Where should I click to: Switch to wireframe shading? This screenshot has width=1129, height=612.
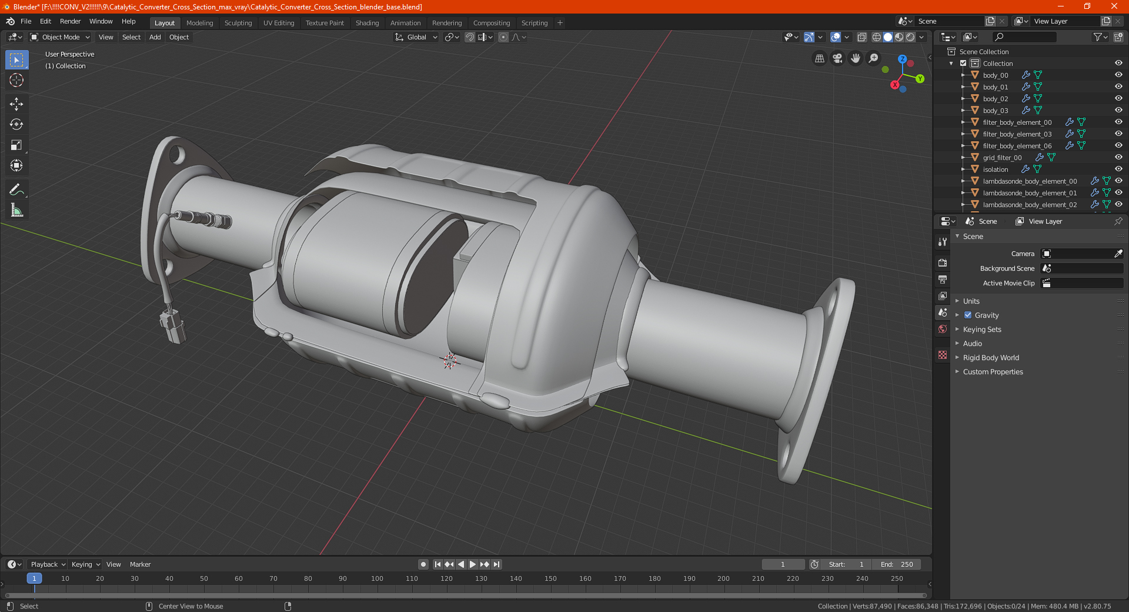877,37
